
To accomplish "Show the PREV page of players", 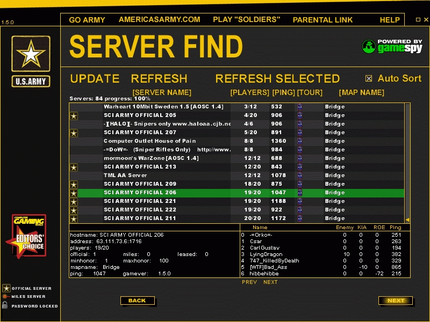I will (x=249, y=282).
